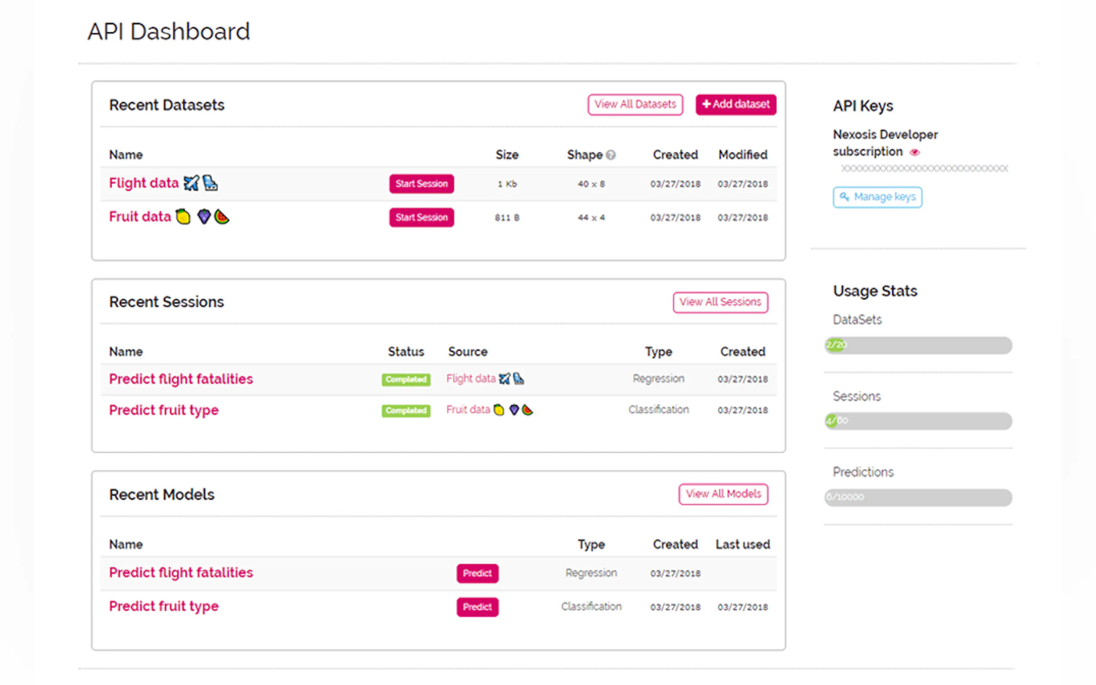Screen dimensions: 1096x685
Task: Open Flight data source link in sessions
Action: [471, 378]
